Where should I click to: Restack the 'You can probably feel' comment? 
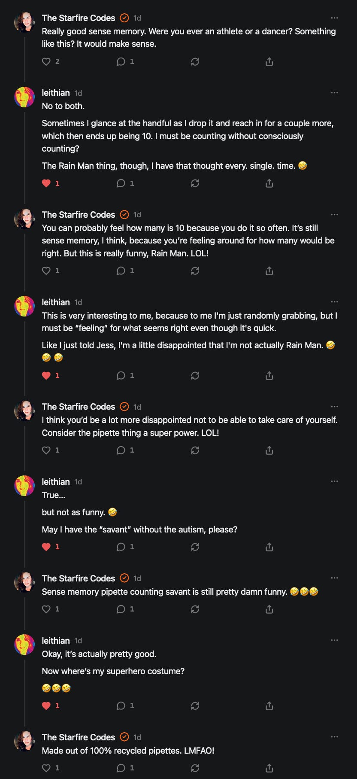coord(195,271)
